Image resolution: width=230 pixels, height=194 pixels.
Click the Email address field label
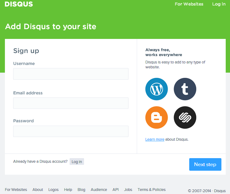(x=28, y=93)
